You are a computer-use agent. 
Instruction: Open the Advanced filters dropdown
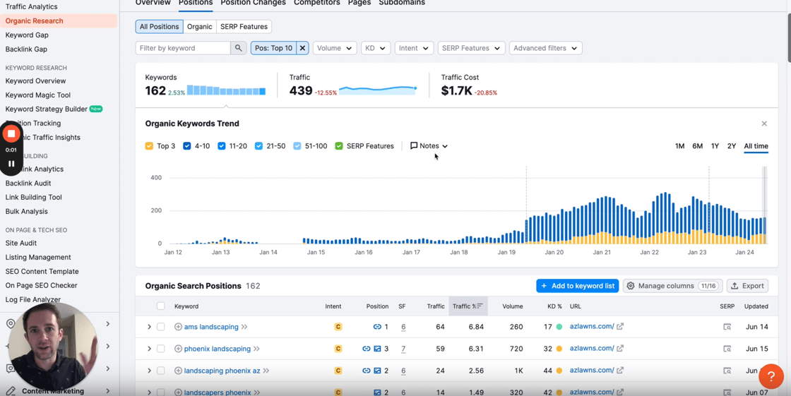[x=545, y=48]
